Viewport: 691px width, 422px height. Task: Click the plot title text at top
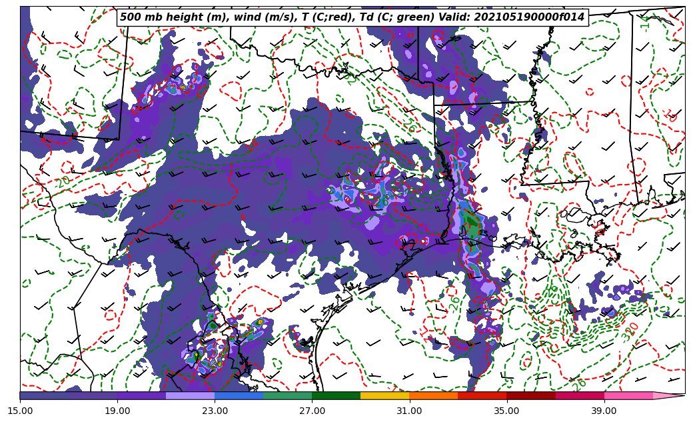pos(352,17)
